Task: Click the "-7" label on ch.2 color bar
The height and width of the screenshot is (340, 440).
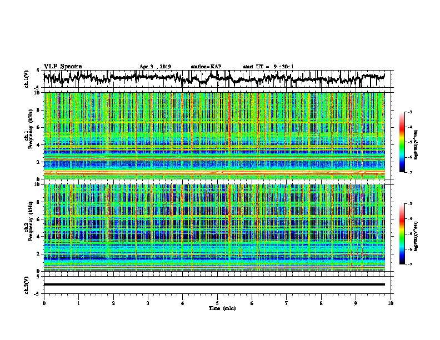Action: coord(410,264)
